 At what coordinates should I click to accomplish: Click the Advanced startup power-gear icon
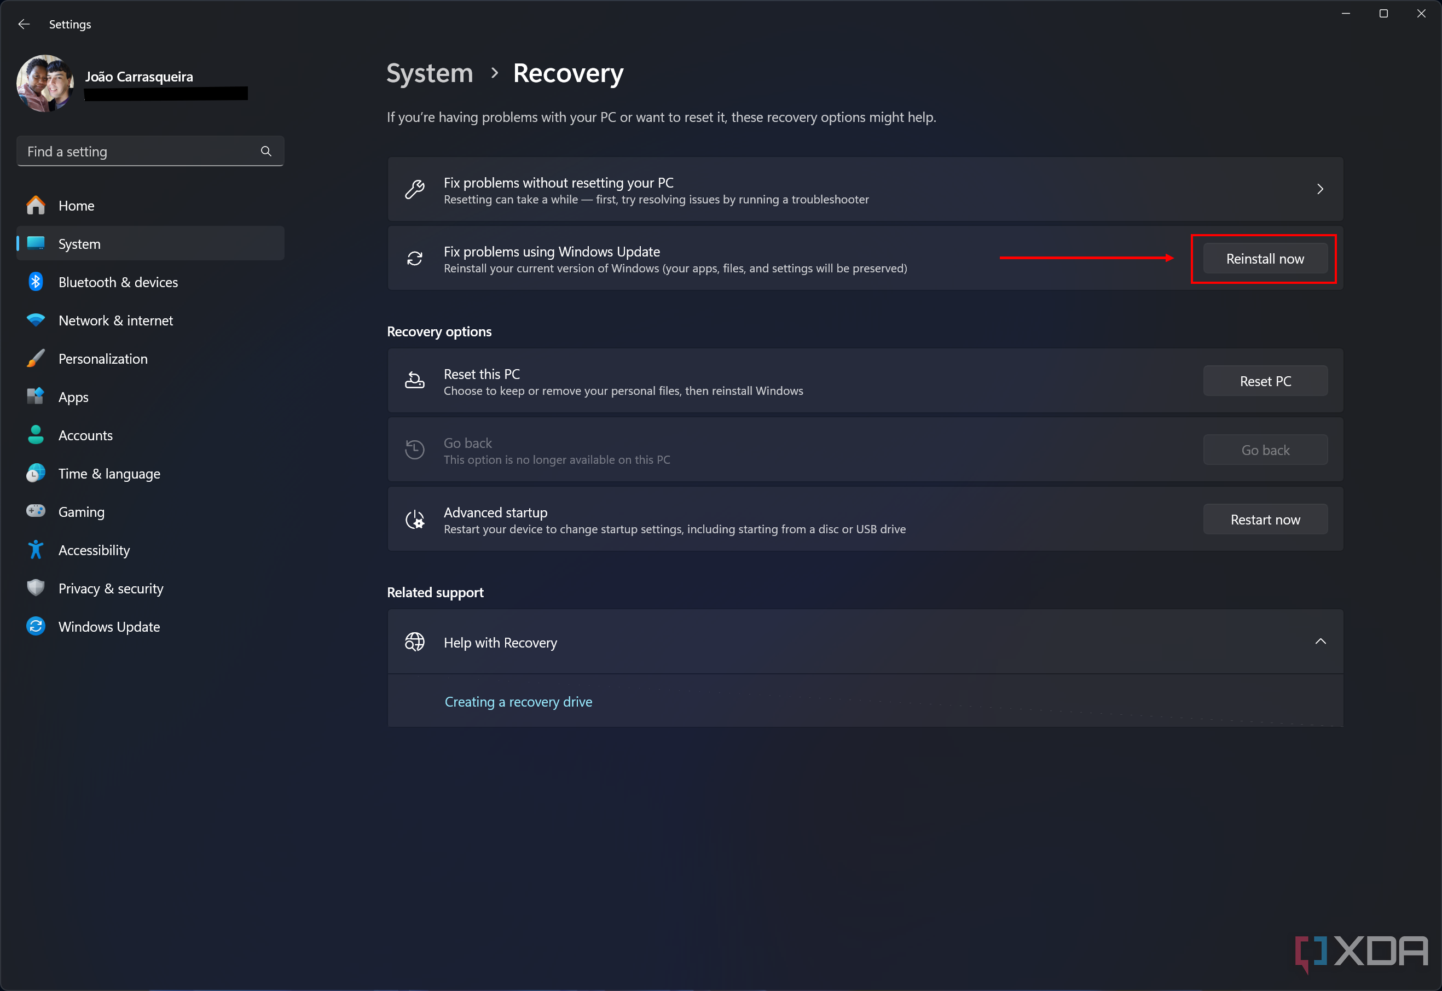coord(414,519)
